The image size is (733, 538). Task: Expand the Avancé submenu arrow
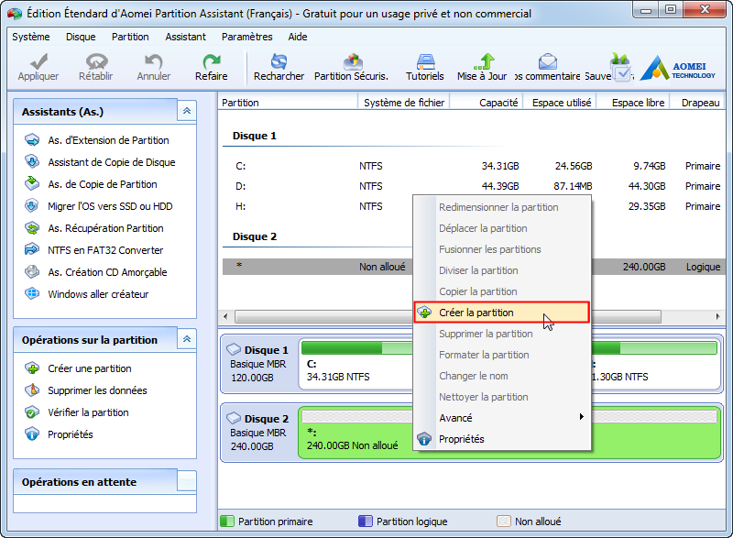pyautogui.click(x=581, y=417)
